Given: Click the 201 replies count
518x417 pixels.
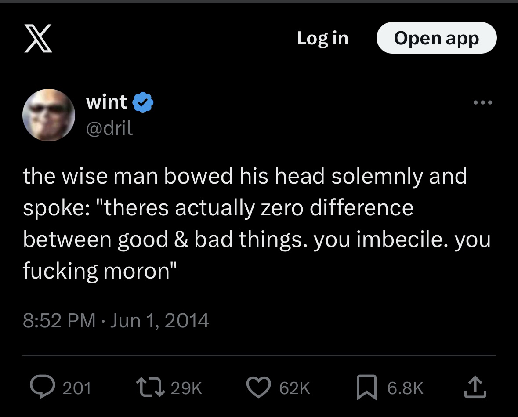Looking at the screenshot, I should pyautogui.click(x=76, y=388).
